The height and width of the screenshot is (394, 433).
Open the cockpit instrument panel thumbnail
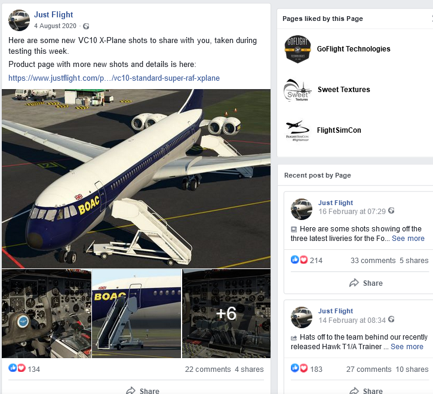point(47,313)
